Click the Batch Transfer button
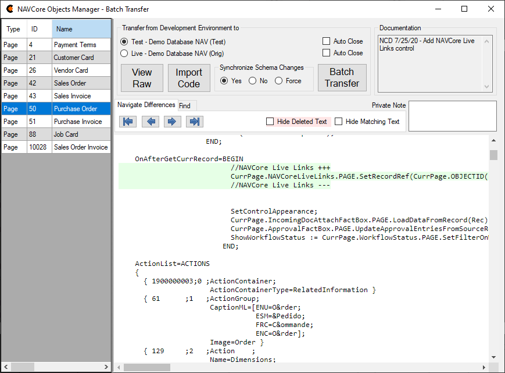505x373 pixels. (x=342, y=78)
